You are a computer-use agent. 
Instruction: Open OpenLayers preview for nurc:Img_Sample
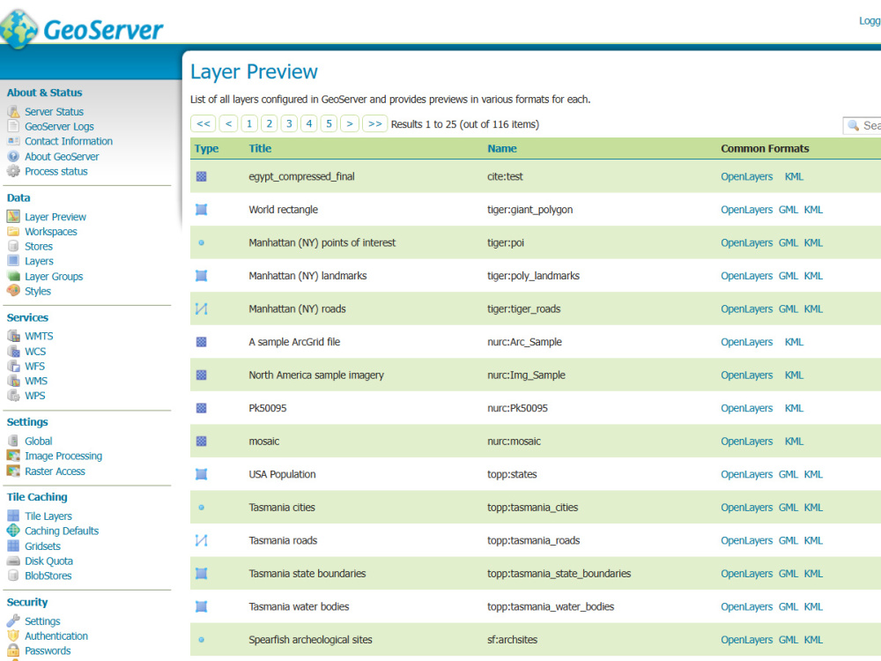click(747, 375)
